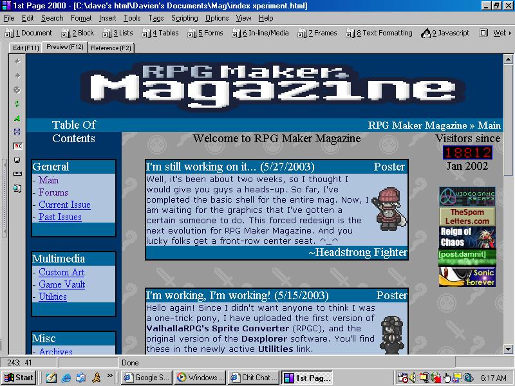The image size is (515, 386).
Task: Switch to the Chit Chat taskbar window
Action: click(x=254, y=378)
